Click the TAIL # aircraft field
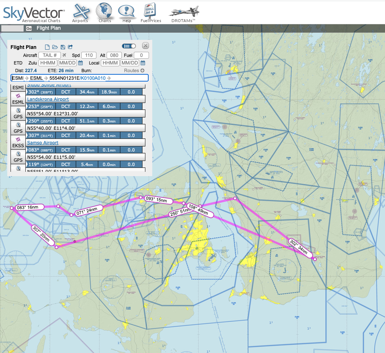 50,55
